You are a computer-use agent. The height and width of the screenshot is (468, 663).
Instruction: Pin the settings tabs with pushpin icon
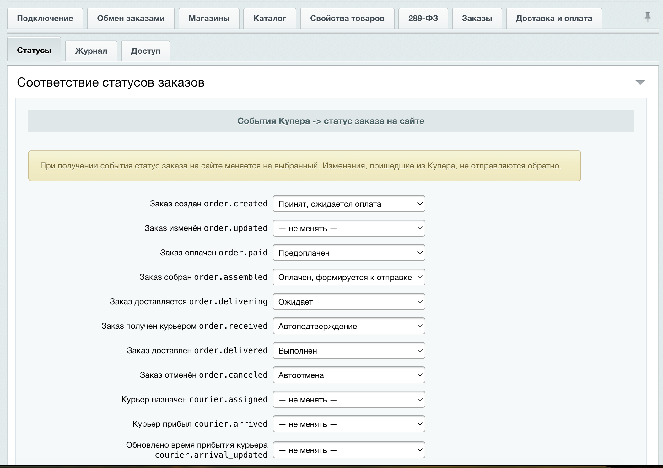pyautogui.click(x=647, y=17)
